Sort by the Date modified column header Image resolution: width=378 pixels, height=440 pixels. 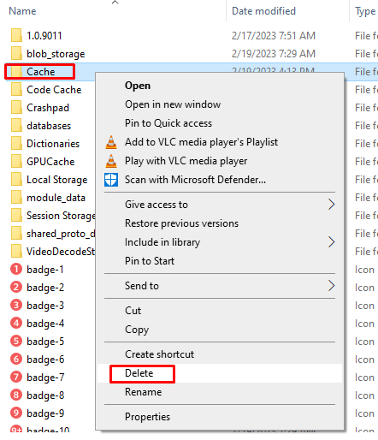pyautogui.click(x=263, y=11)
